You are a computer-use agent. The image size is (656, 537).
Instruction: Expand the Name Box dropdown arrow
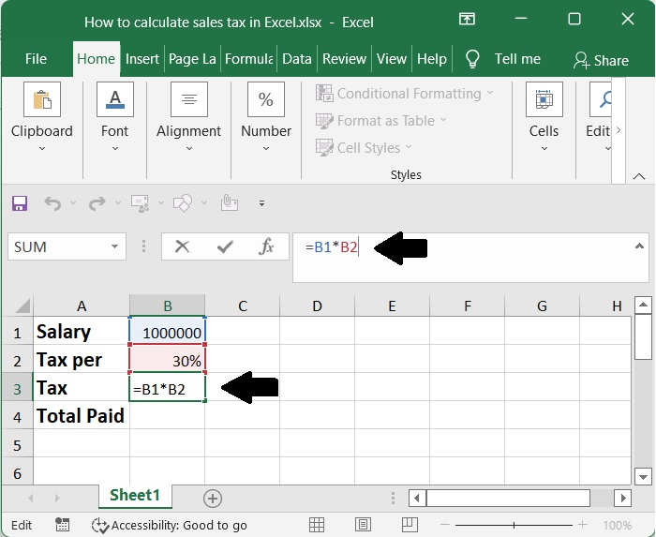coord(115,247)
